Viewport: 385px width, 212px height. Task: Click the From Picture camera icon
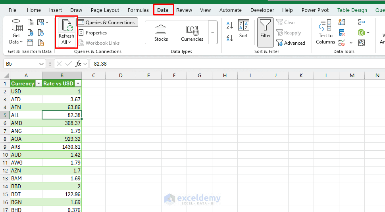click(40, 23)
